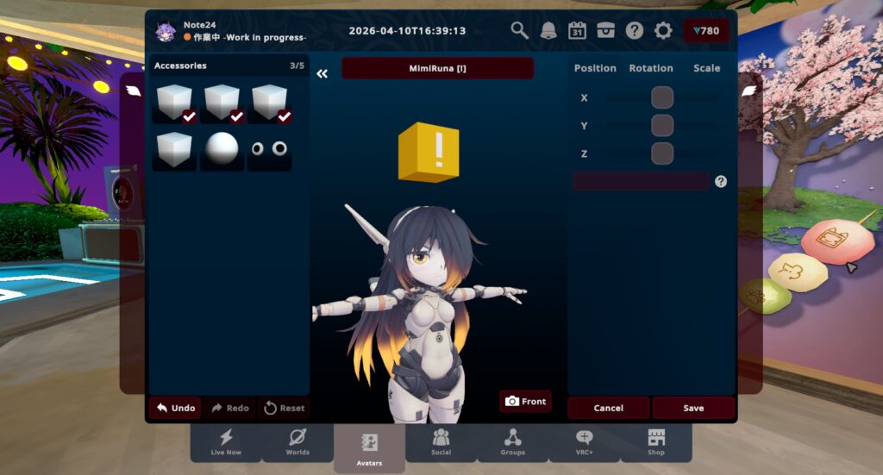Toggle the eyes accessory
883x475 pixels.
[x=269, y=149]
